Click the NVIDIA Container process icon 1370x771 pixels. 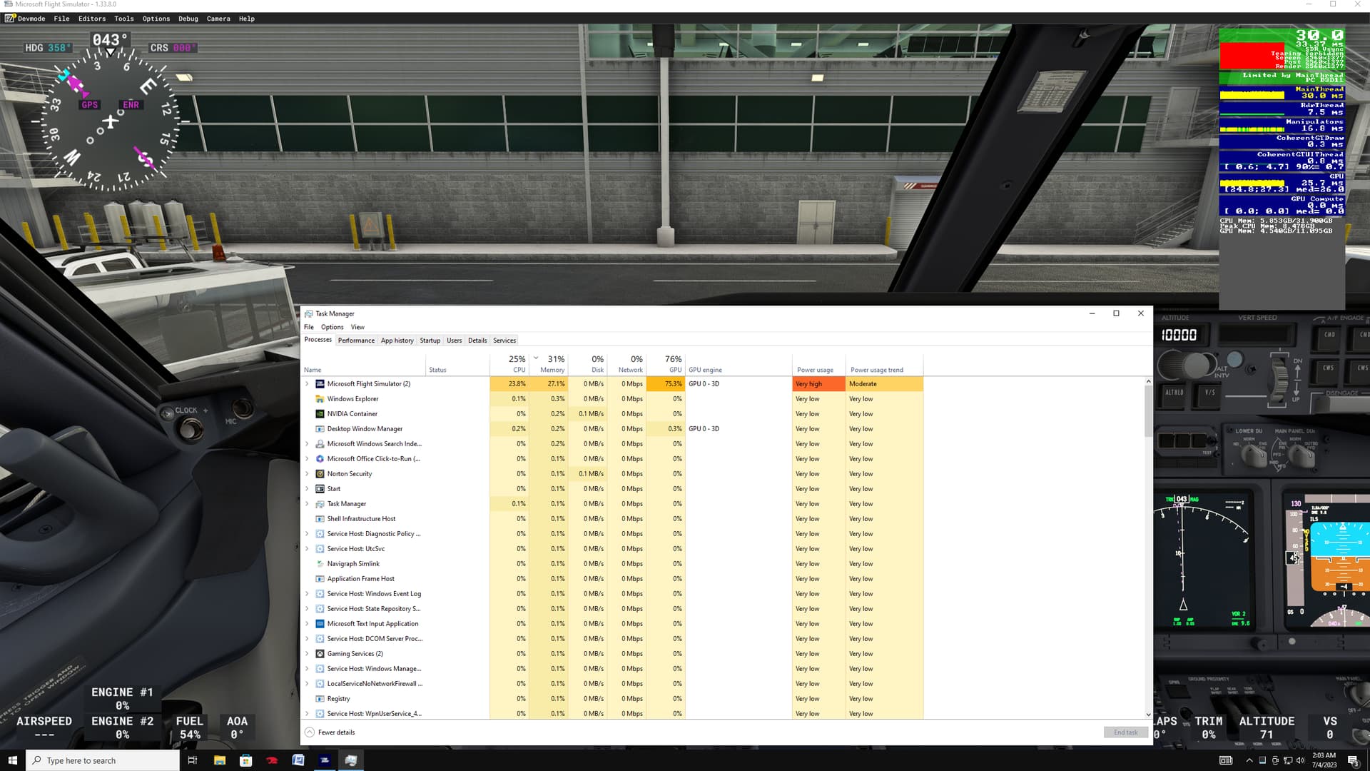[320, 414]
